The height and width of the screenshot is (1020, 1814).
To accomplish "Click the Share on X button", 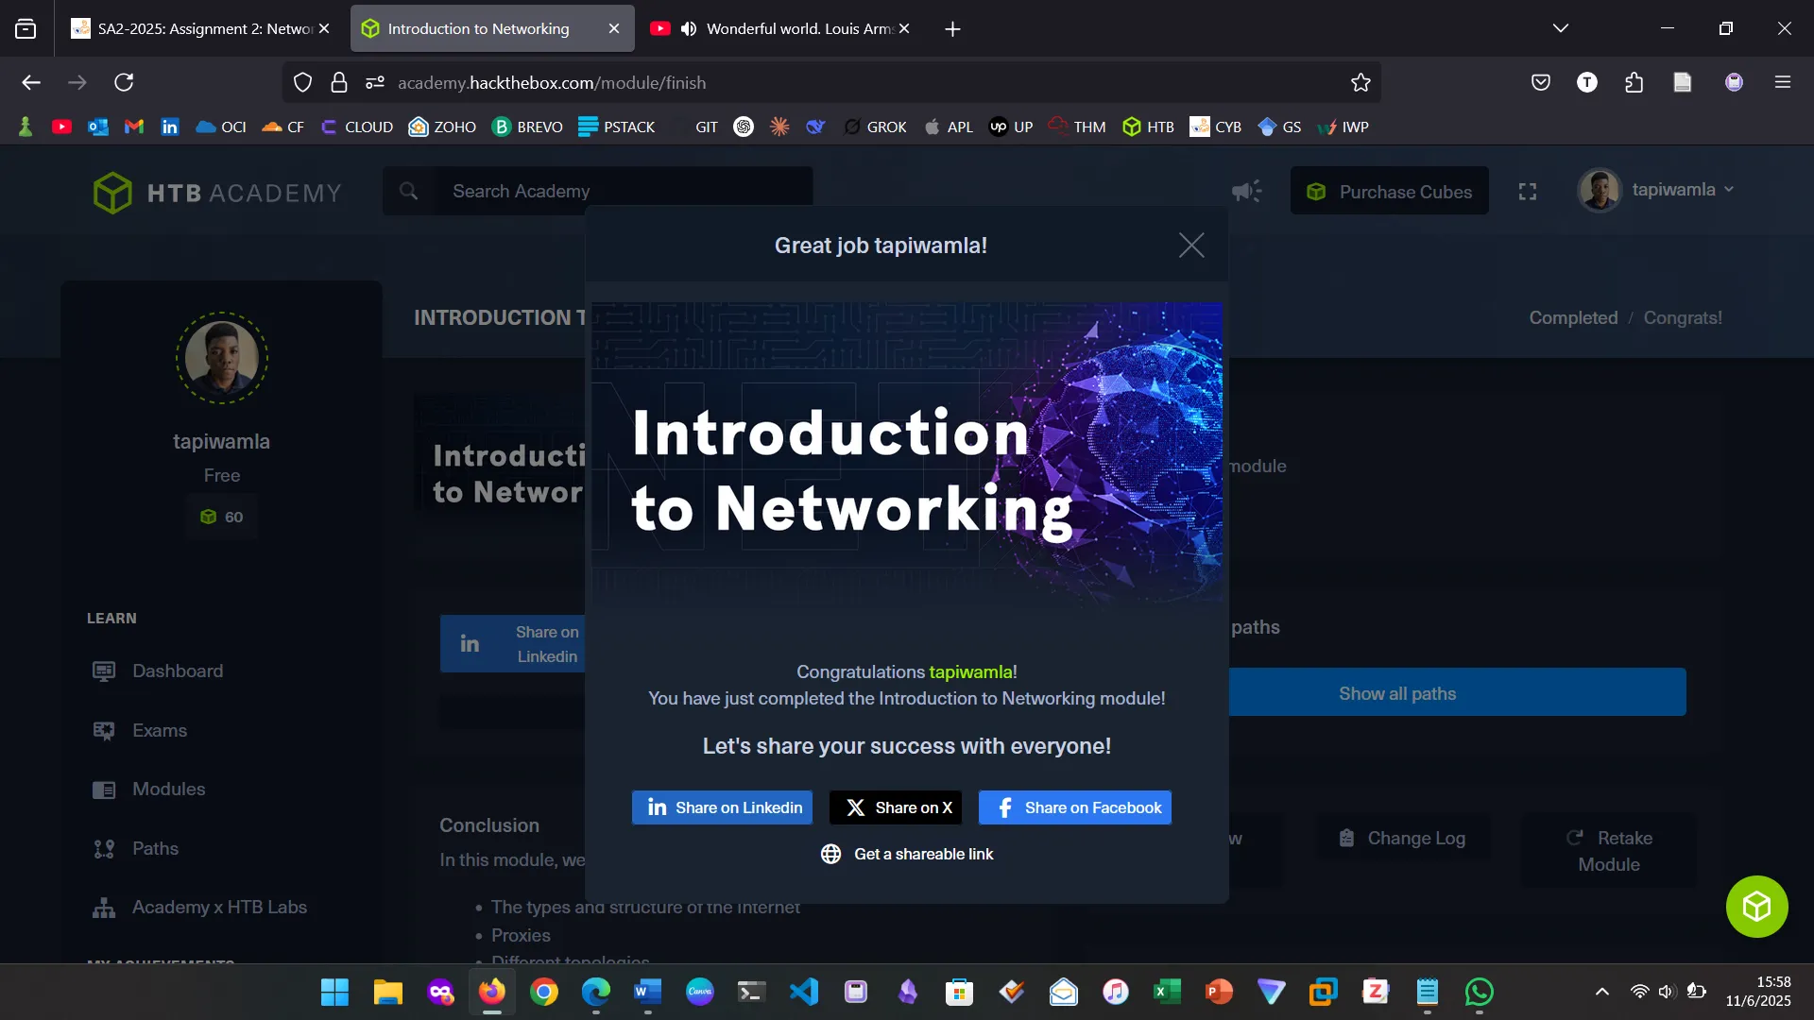I will [896, 807].
